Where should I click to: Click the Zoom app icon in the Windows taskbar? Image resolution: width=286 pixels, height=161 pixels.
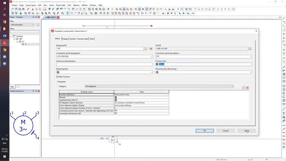[x=4, y=57]
